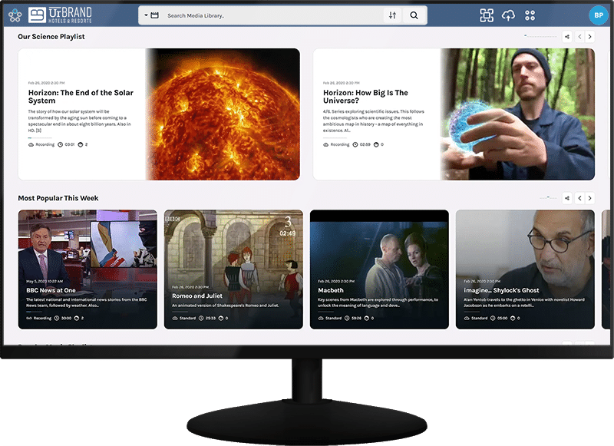Click the Standard label on Macbeth card
This screenshot has height=446, width=614.
click(333, 318)
